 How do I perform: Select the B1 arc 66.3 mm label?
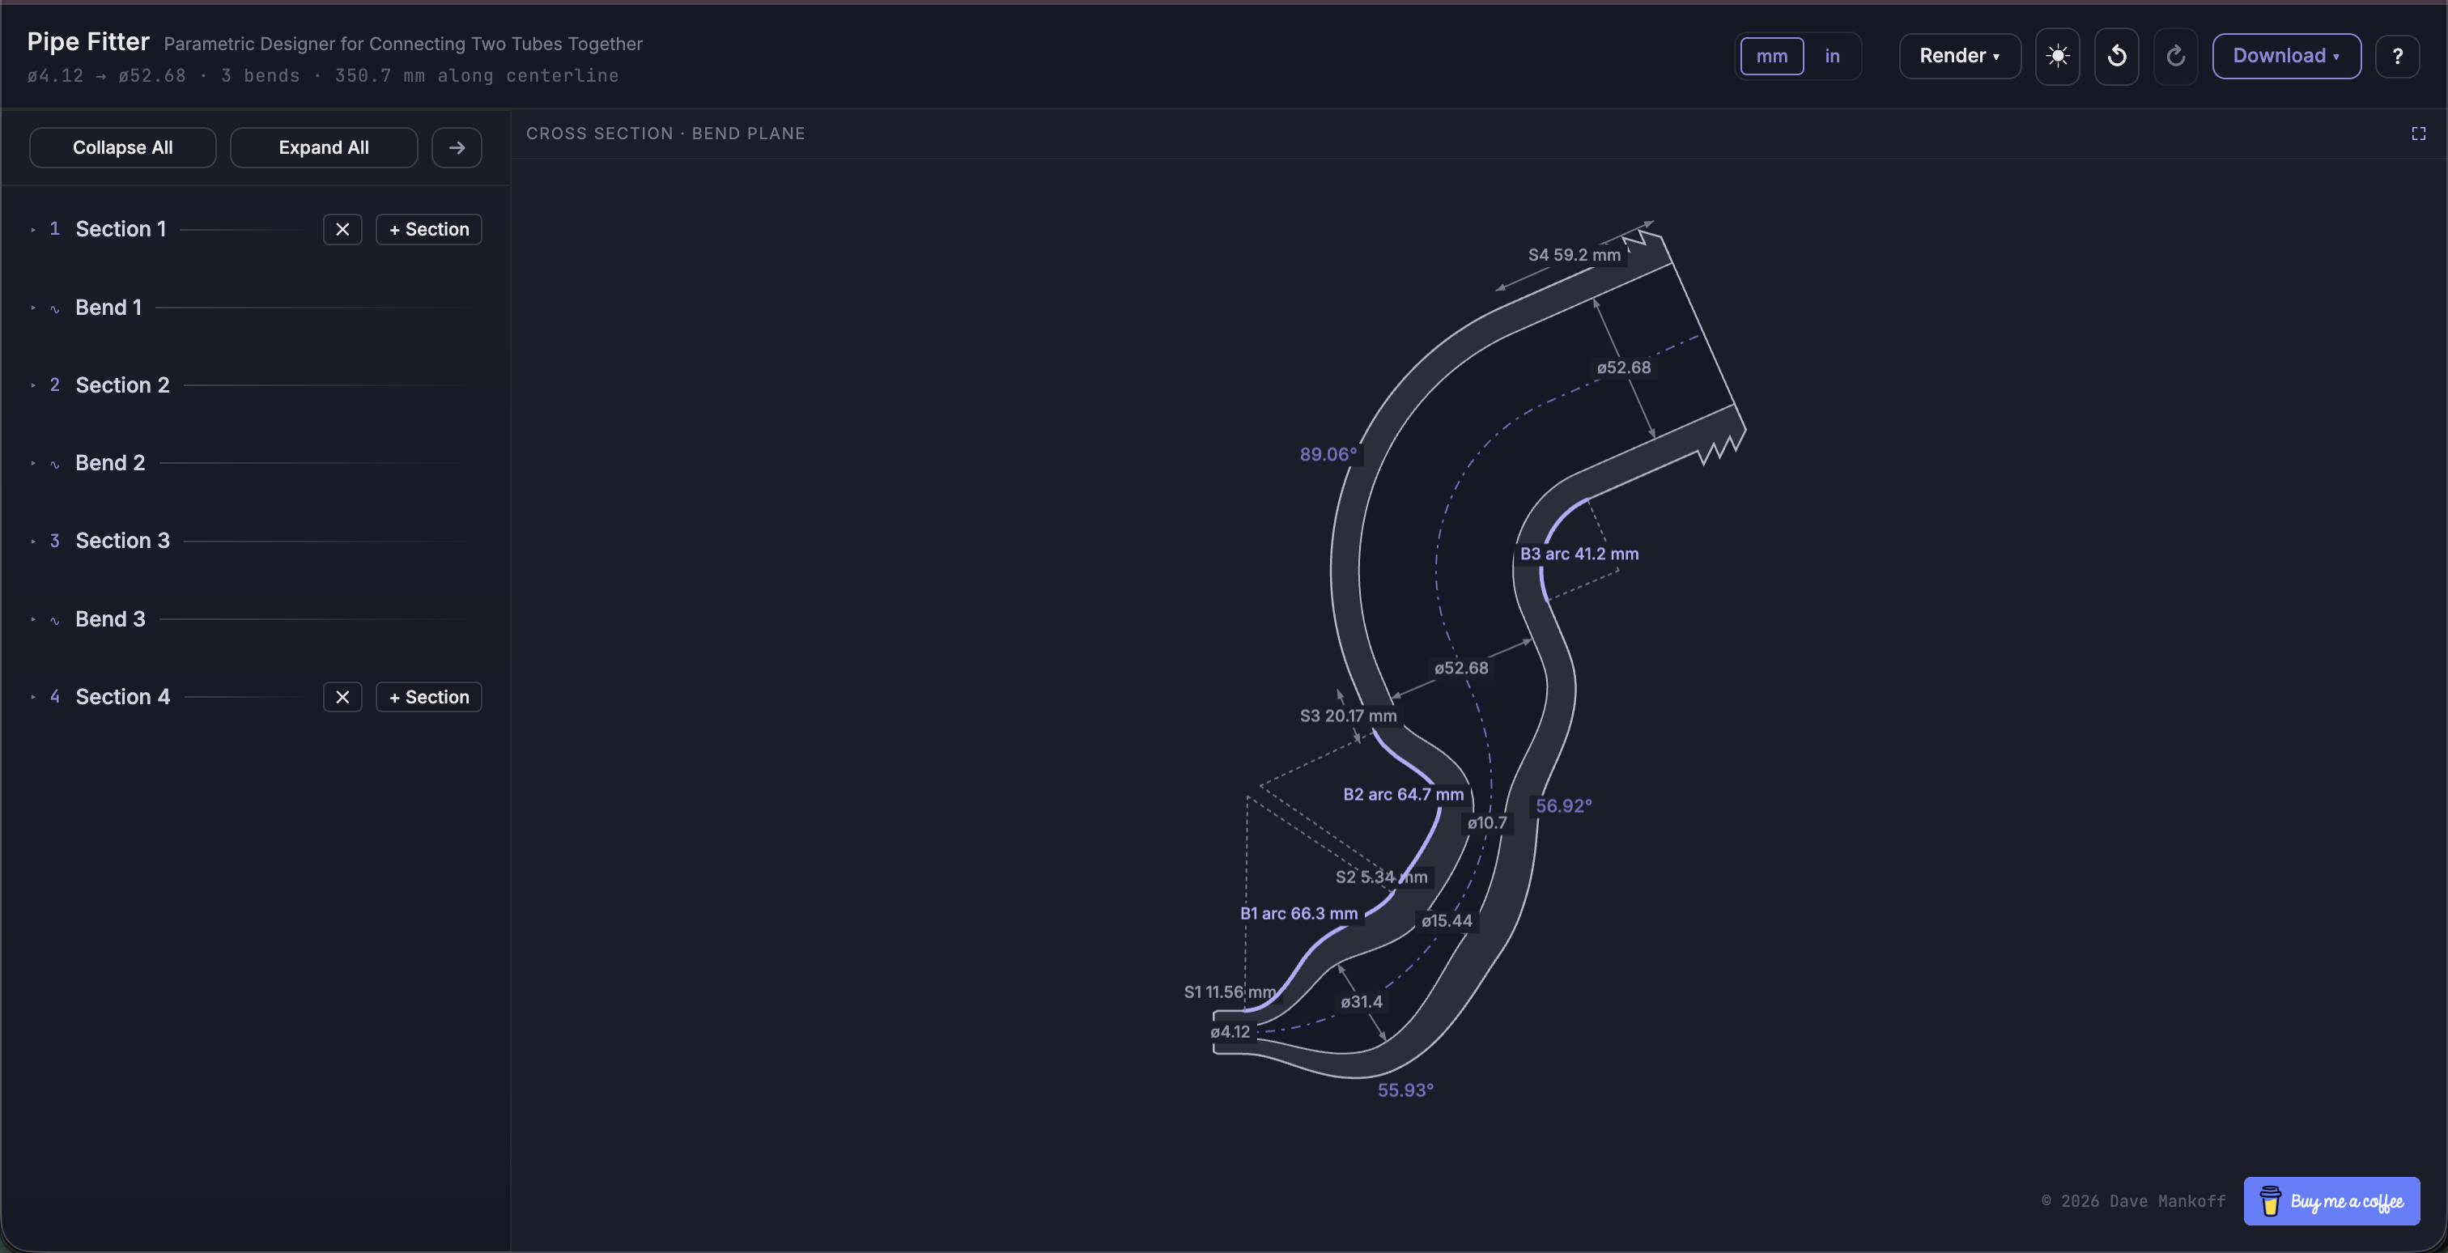point(1298,913)
